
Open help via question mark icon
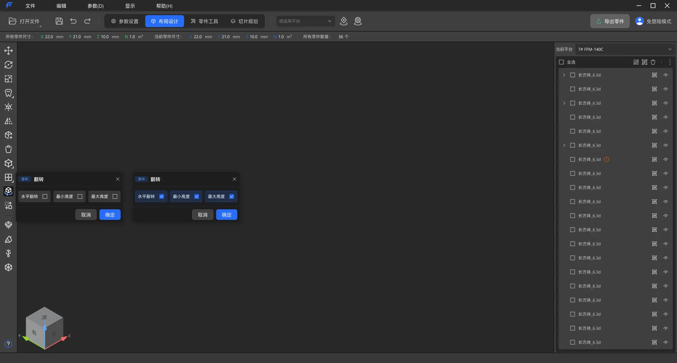tap(8, 344)
